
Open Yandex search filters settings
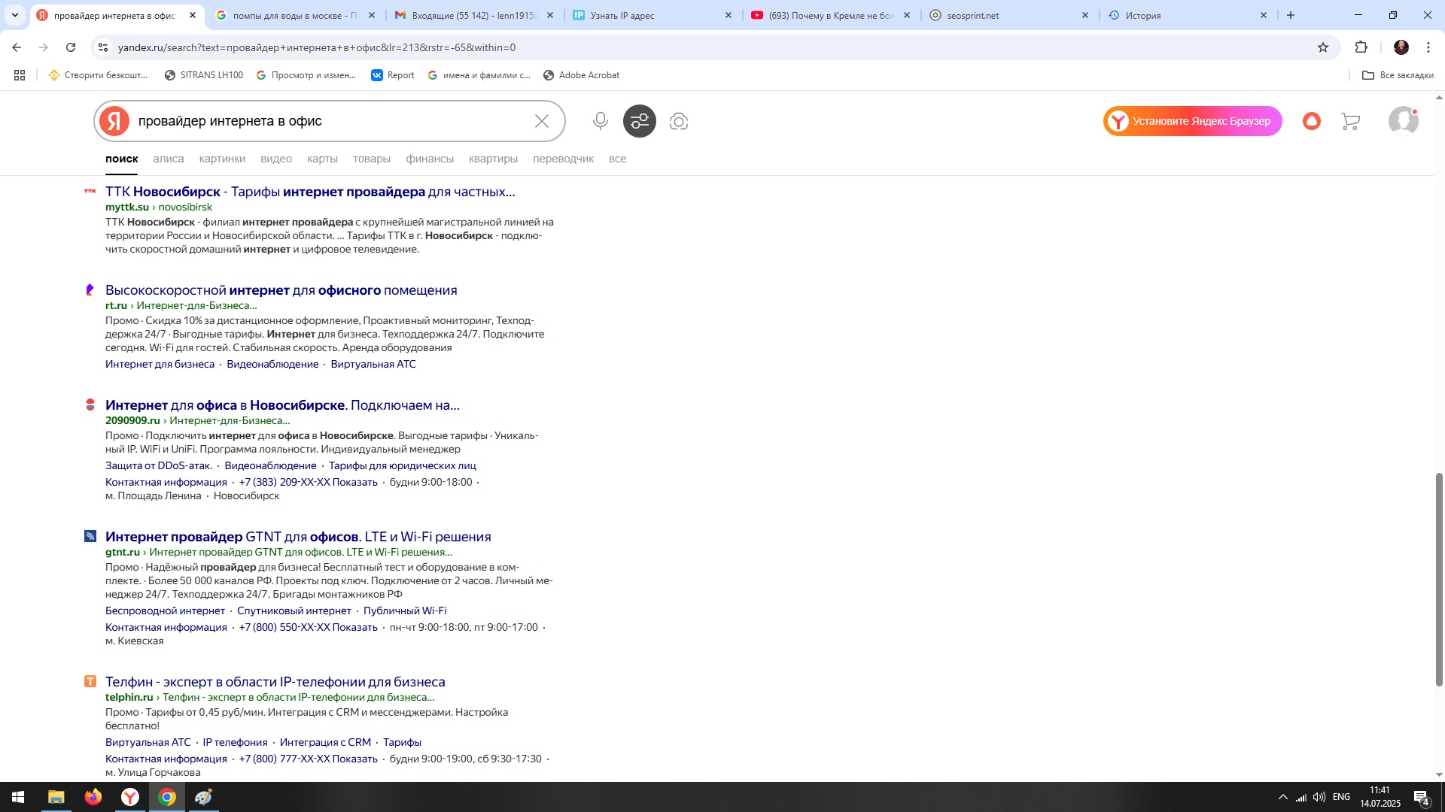[x=640, y=121]
